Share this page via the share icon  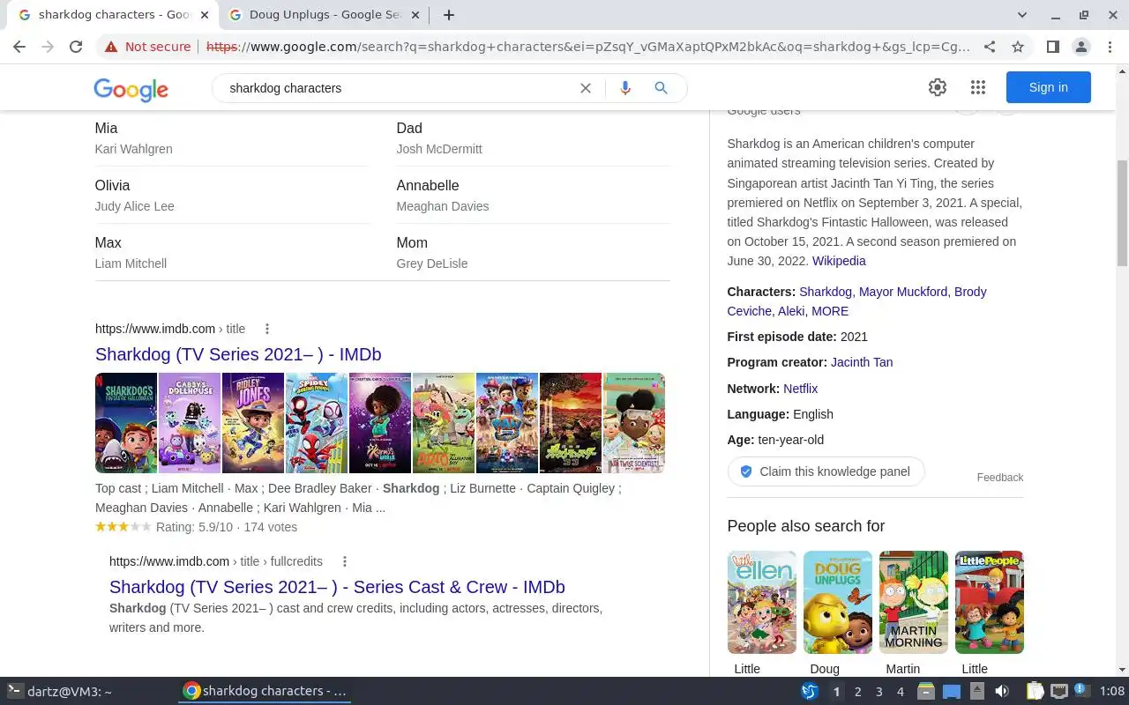pos(990,47)
